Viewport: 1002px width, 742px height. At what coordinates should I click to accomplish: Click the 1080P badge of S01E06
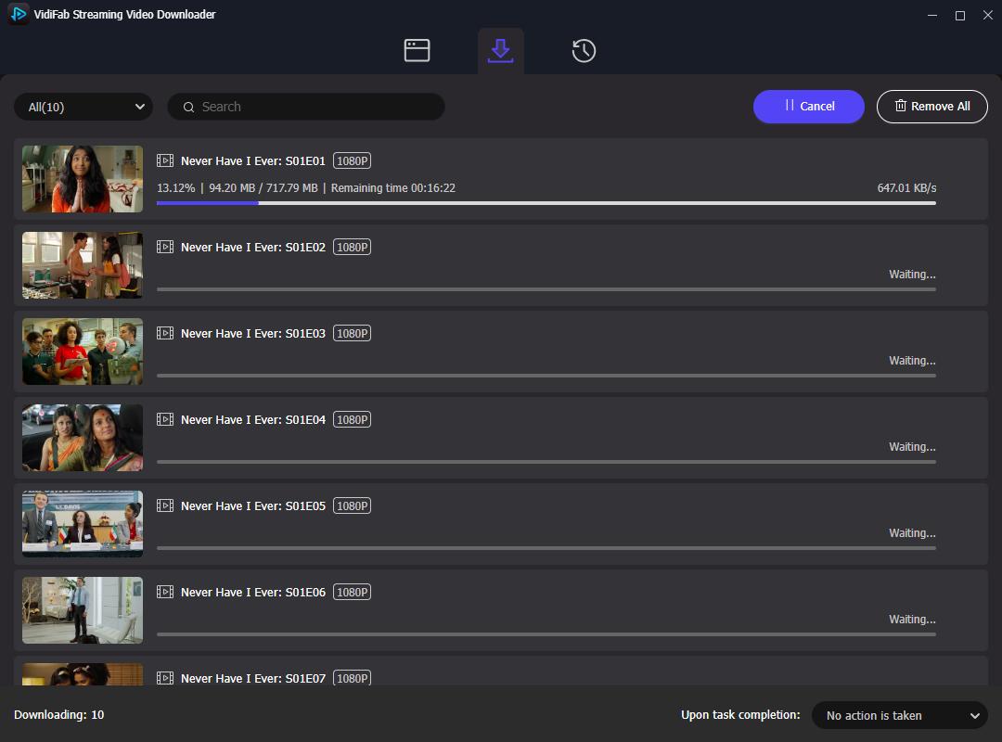353,593
